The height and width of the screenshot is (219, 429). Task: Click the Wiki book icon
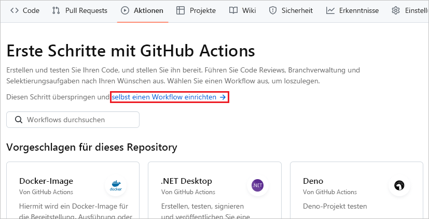233,10
